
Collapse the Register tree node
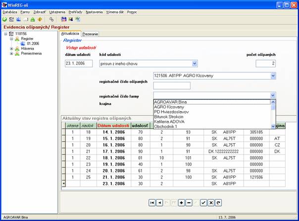click(11, 38)
